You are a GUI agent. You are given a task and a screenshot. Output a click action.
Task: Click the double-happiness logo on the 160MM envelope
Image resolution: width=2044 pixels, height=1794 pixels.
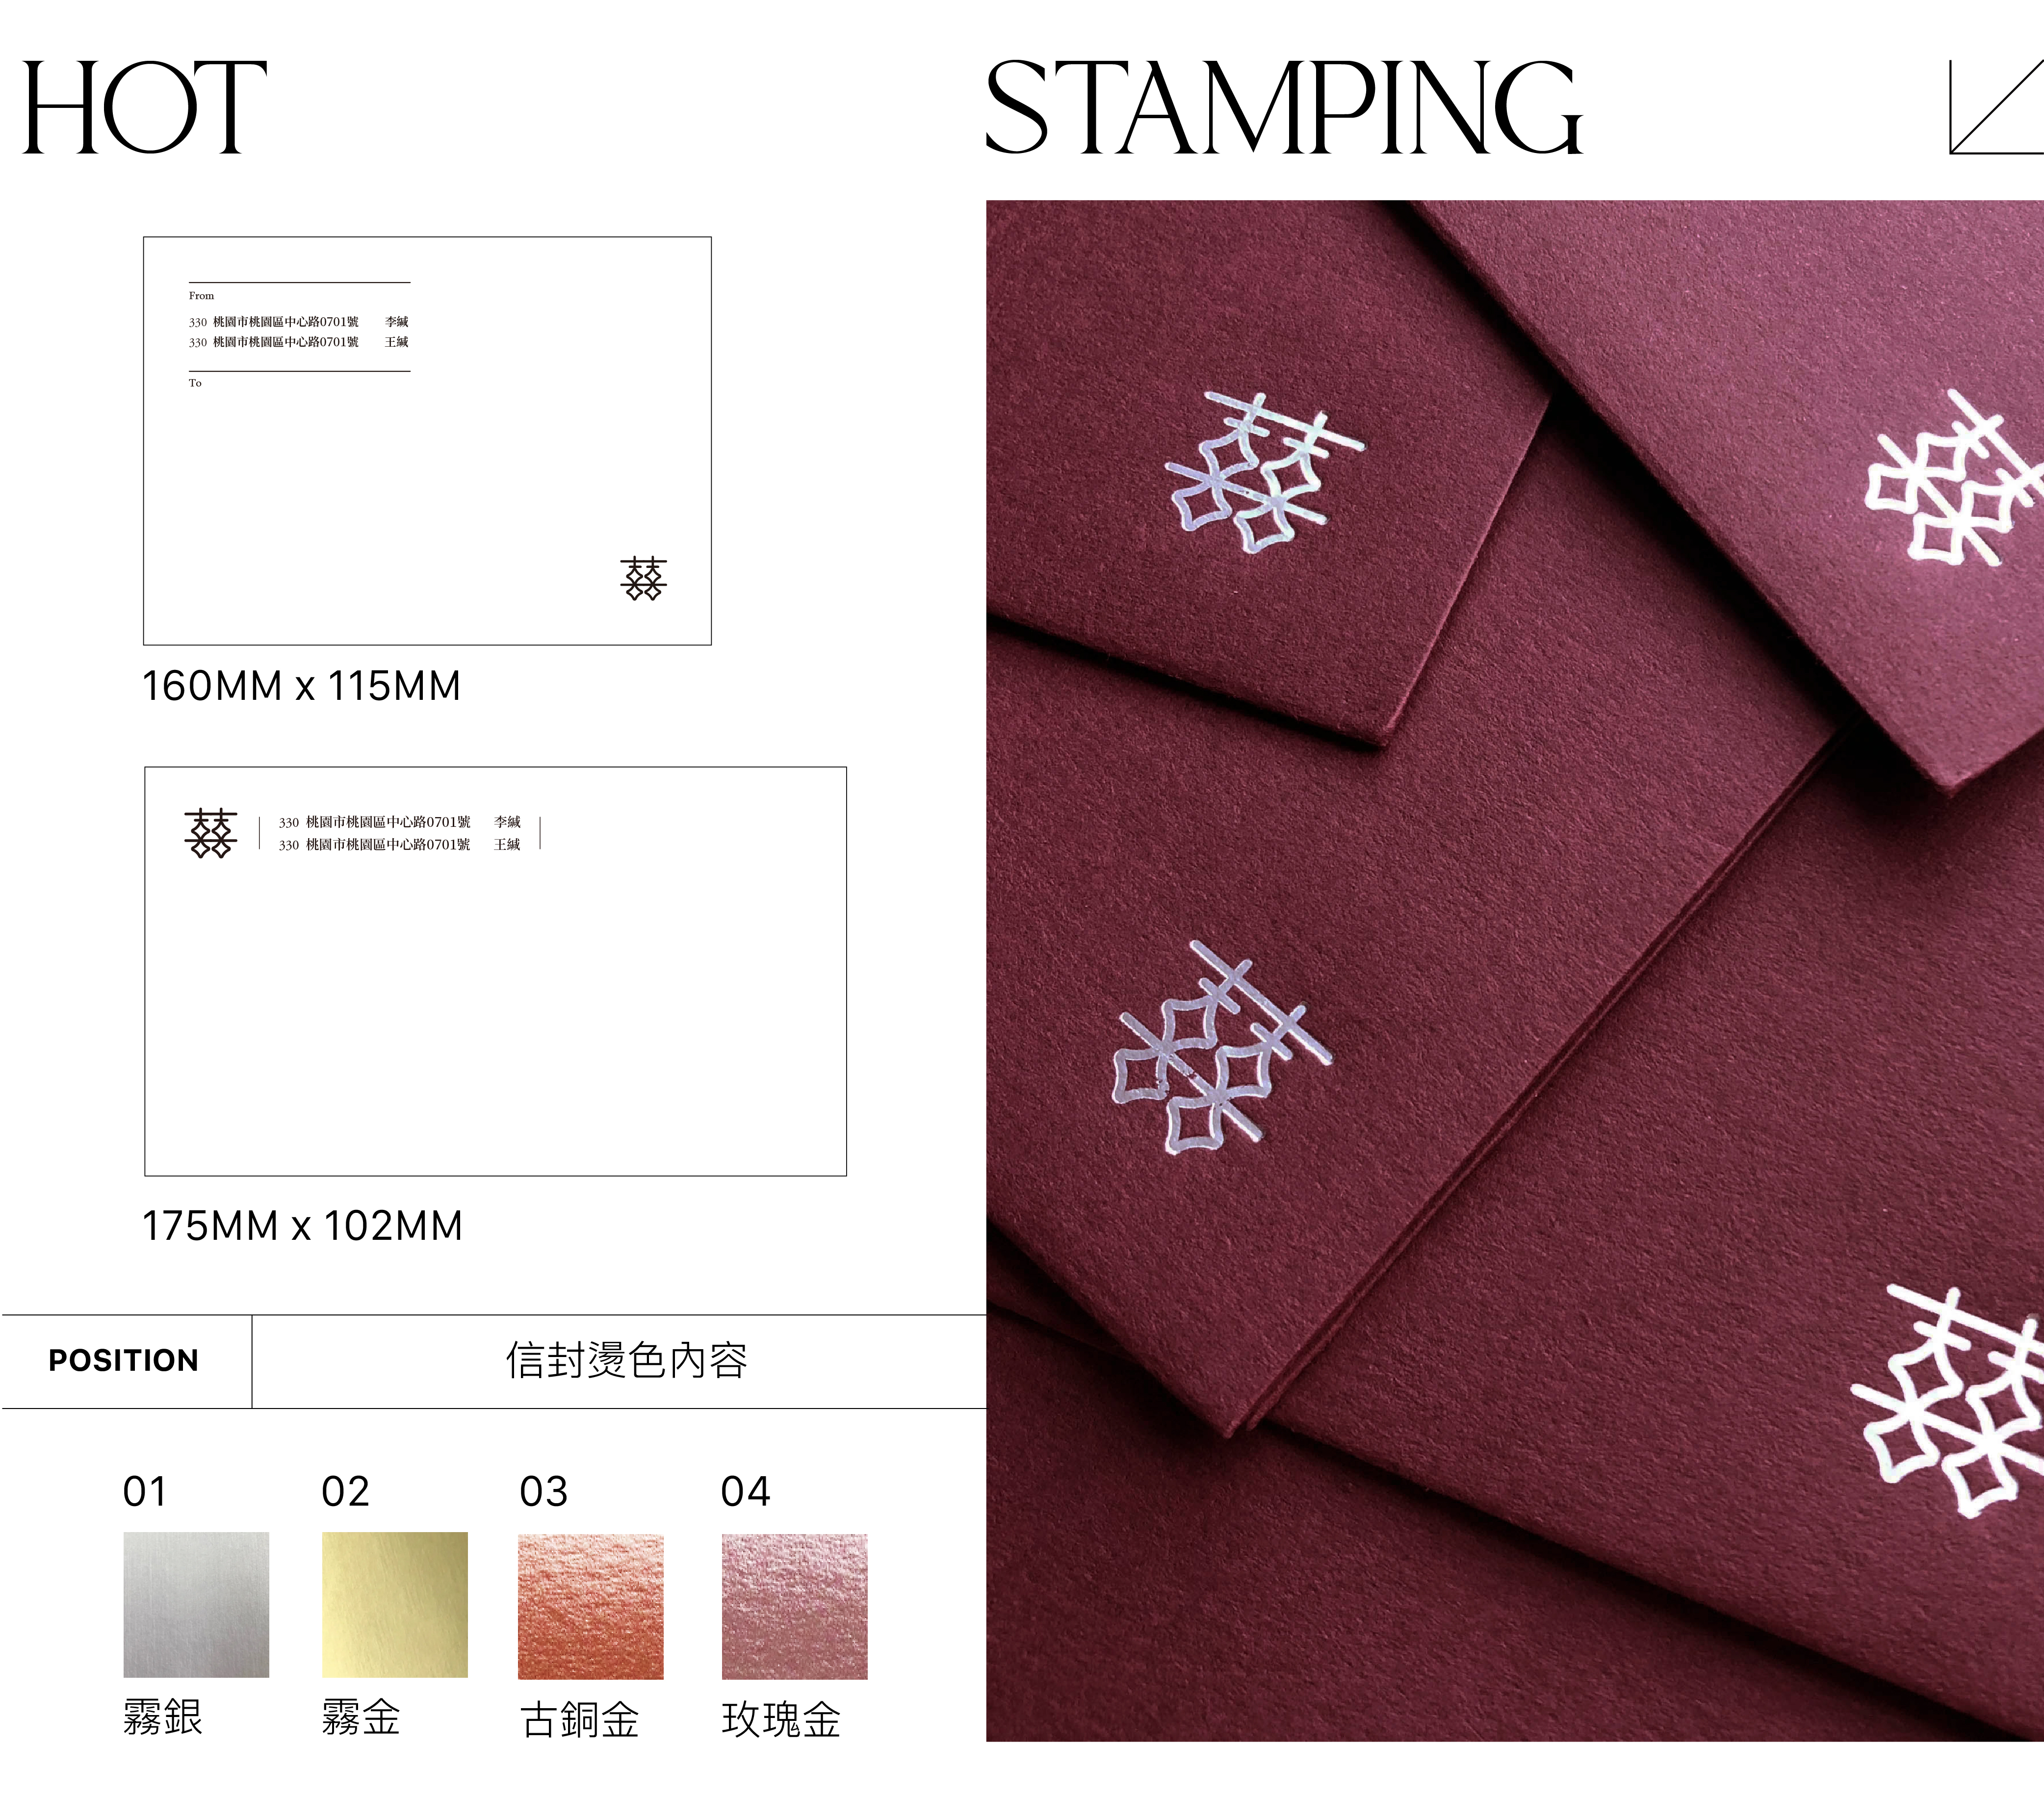coord(643,578)
